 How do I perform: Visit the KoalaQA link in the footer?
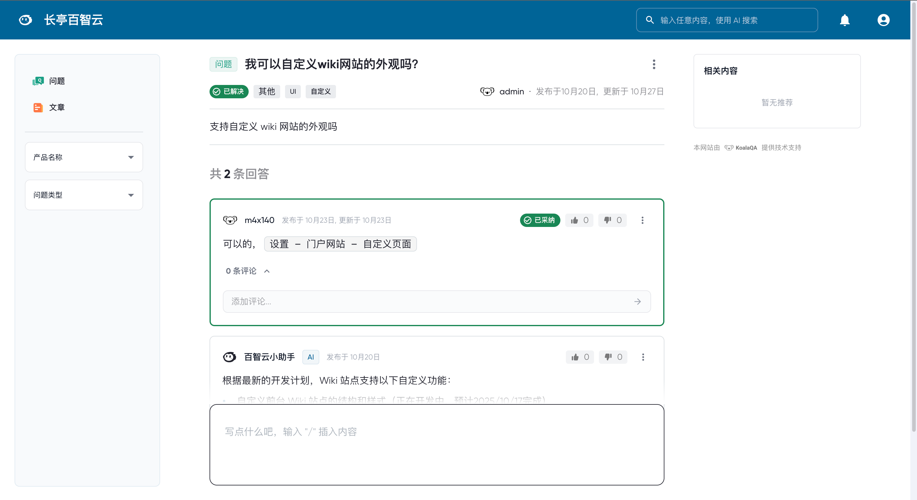[747, 147]
